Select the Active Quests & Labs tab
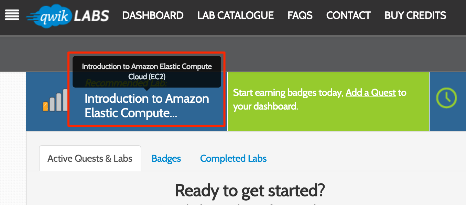The height and width of the screenshot is (205, 466). 90,158
